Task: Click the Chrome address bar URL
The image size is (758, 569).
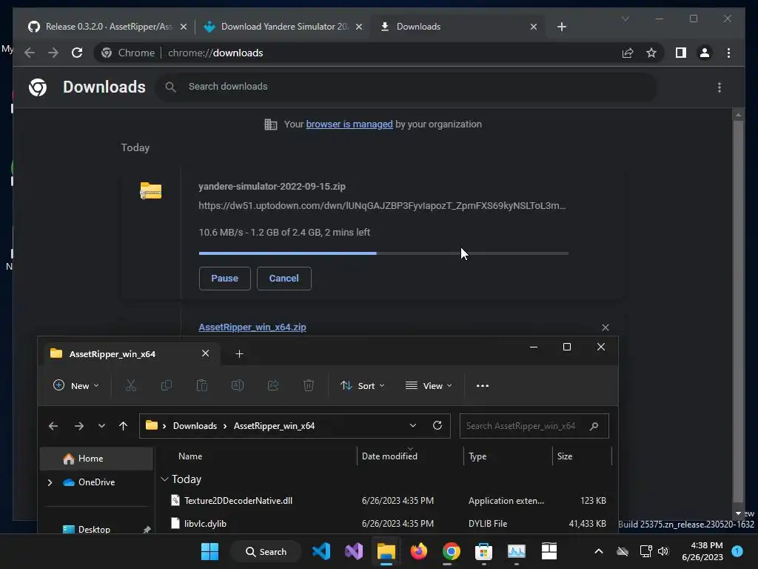Action: pyautogui.click(x=215, y=53)
